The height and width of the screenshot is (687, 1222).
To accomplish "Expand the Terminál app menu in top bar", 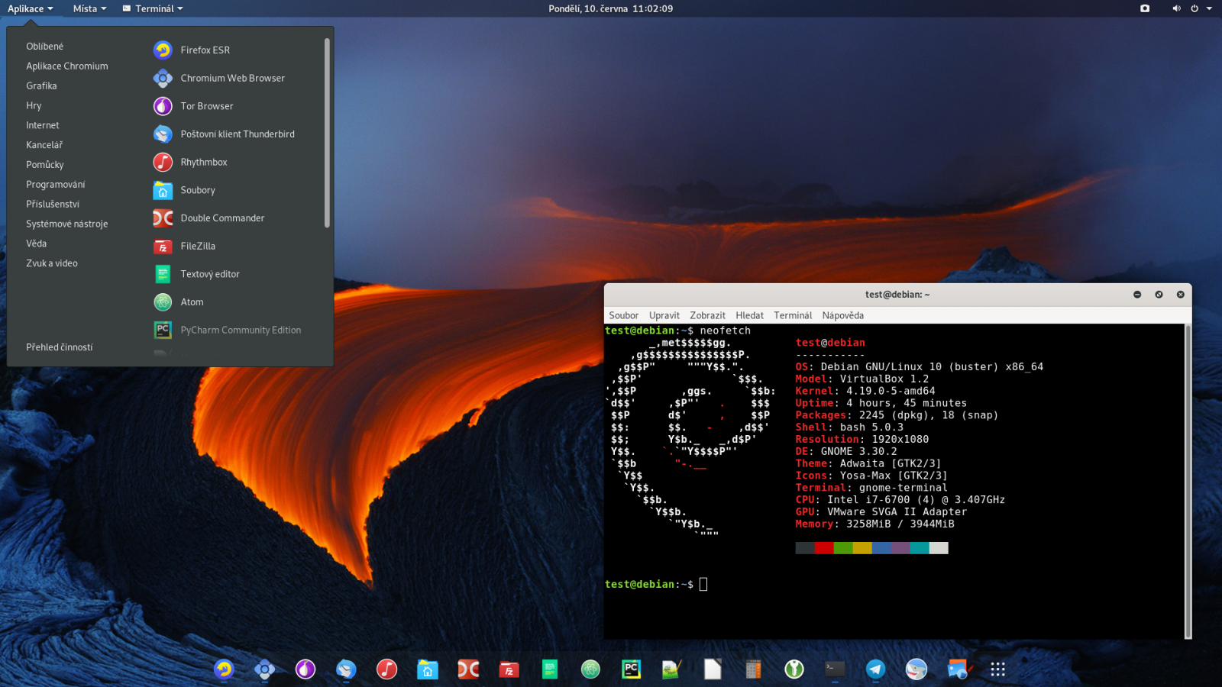I will [x=153, y=8].
